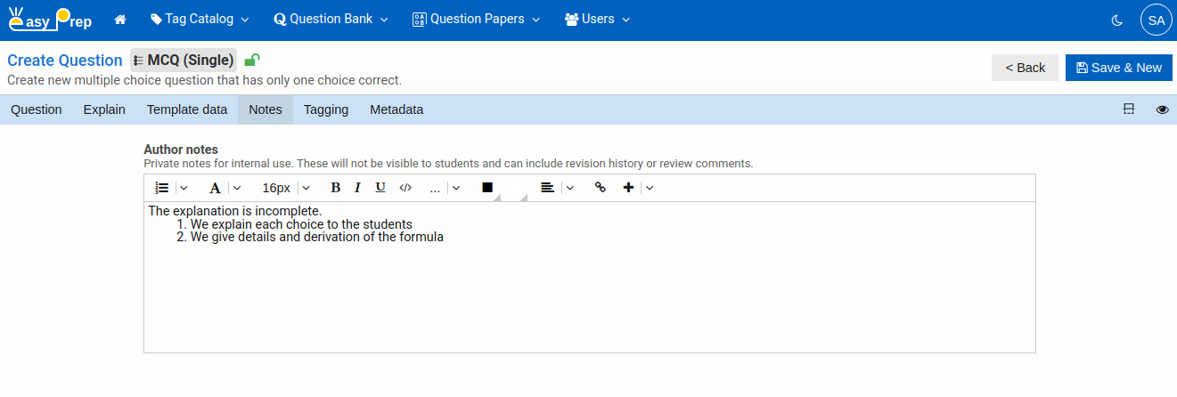Click 'We explain each choice to the students' line
Image resolution: width=1177 pixels, height=397 pixels.
301,224
